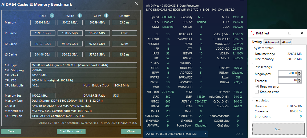Select the Memory Copy value 50559 MB/s
This screenshot has height=138, width=307.
[x=97, y=22]
